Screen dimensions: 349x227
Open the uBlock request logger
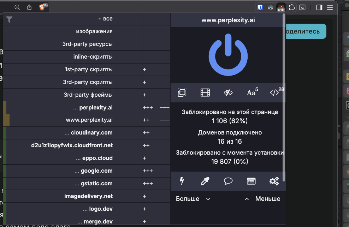click(251, 181)
